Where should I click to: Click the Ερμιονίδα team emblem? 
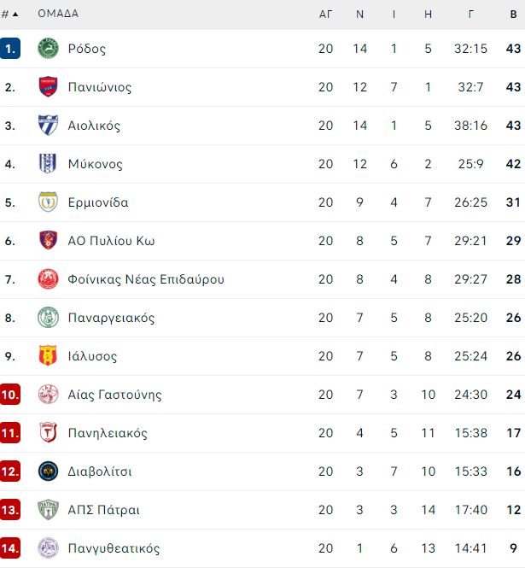[48, 202]
